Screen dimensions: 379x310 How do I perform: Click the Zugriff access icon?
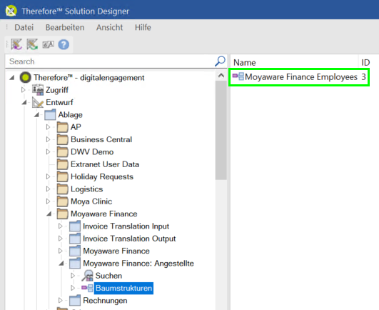(x=38, y=90)
